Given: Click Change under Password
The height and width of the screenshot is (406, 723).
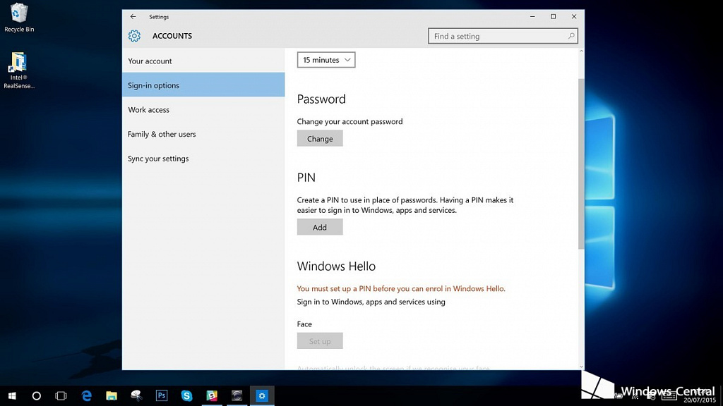Looking at the screenshot, I should (320, 139).
